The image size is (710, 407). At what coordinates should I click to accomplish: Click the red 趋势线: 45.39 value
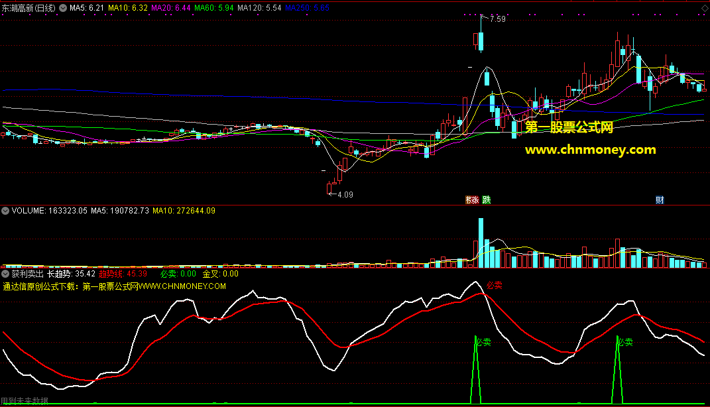click(x=123, y=274)
